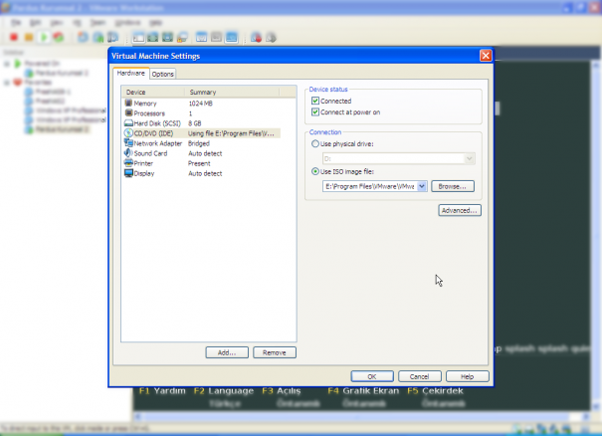The width and height of the screenshot is (602, 436).
Task: Click the Memory device icon
Action: pyautogui.click(x=128, y=103)
